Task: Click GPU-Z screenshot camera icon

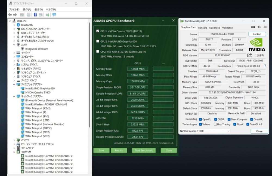Action: pos(253,27)
